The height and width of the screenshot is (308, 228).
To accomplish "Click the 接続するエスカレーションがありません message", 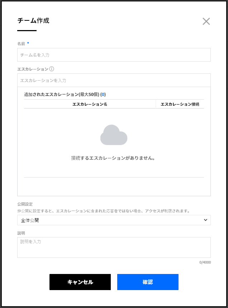I will [x=113, y=158].
